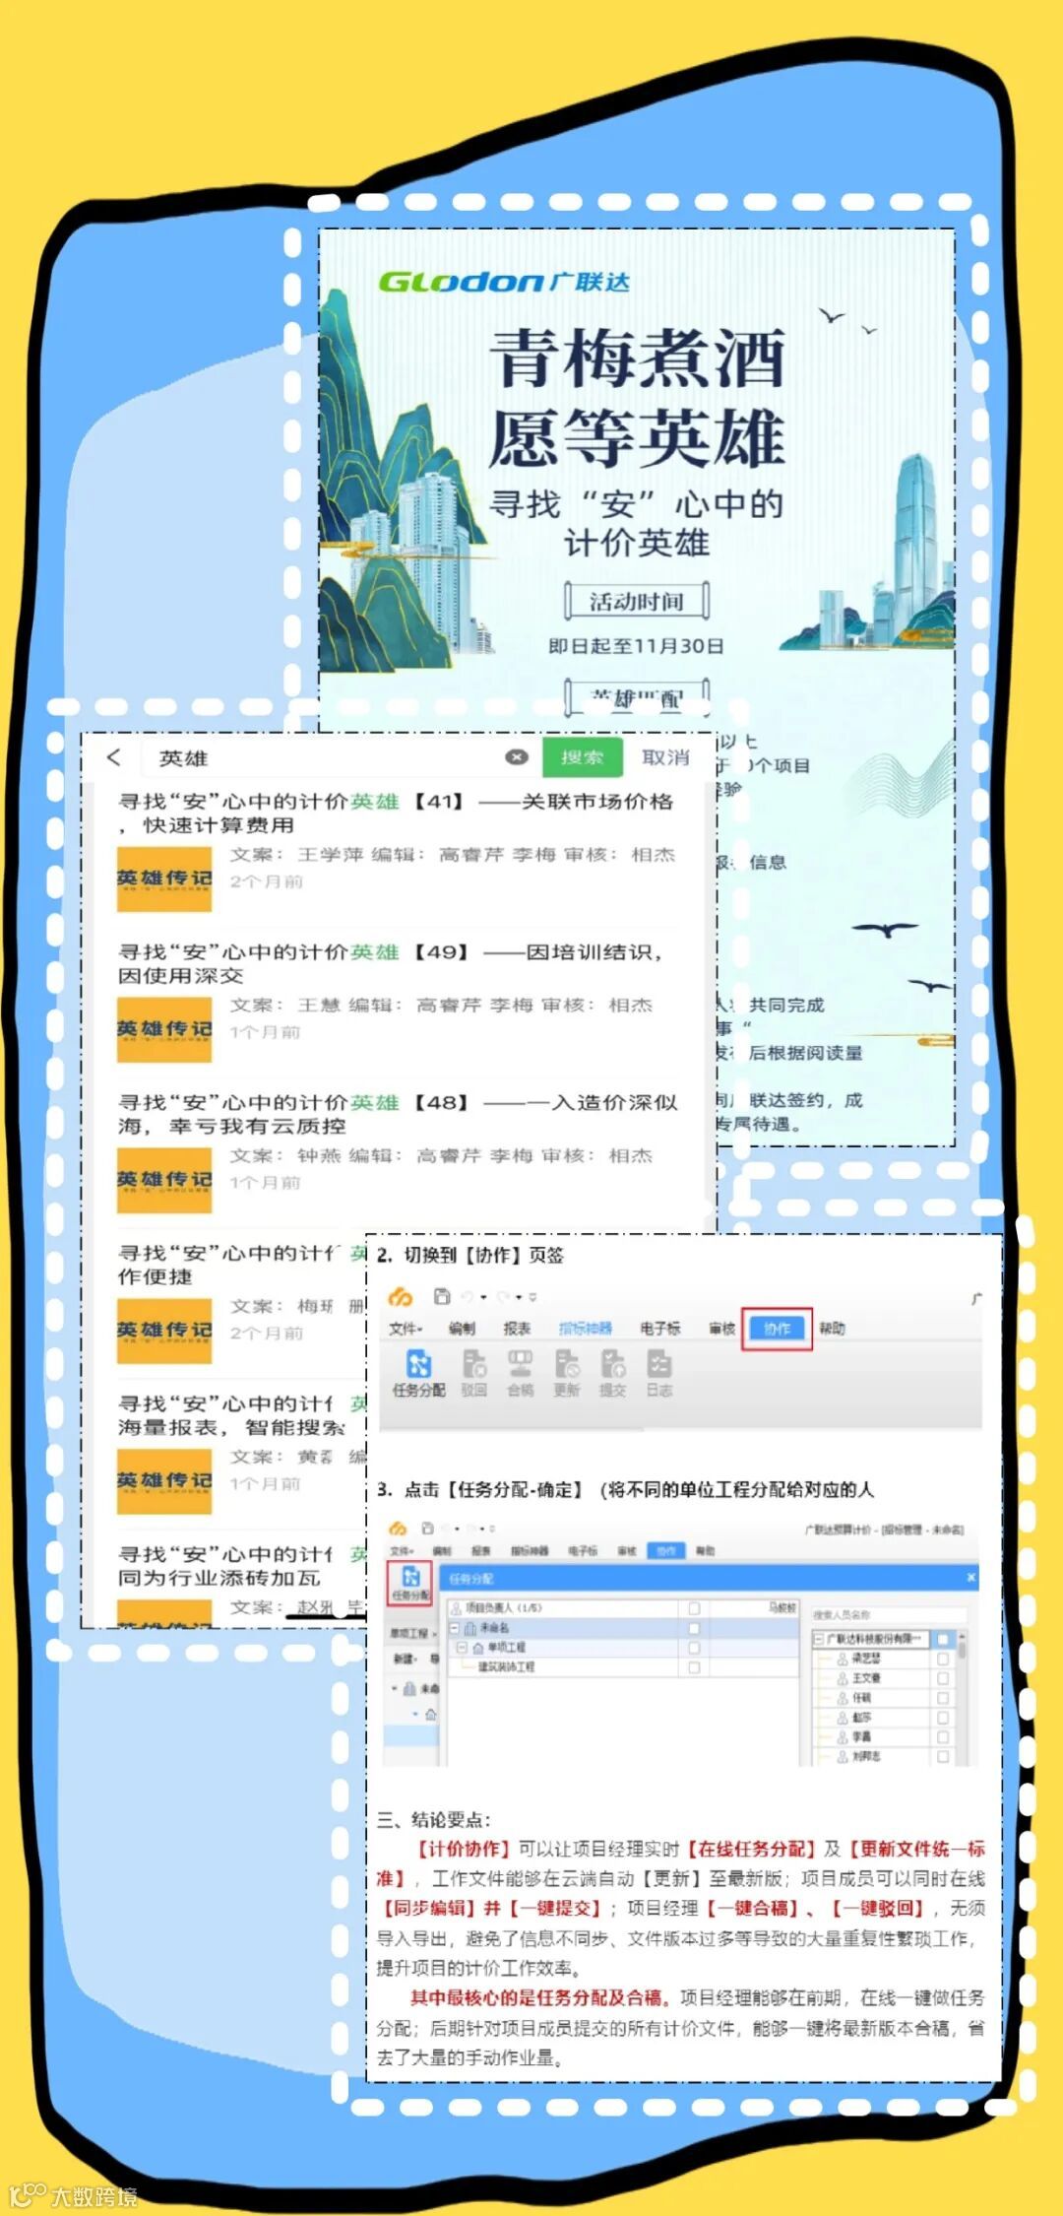Click the undo arrow in the step 2 quick access bar

click(468, 1296)
